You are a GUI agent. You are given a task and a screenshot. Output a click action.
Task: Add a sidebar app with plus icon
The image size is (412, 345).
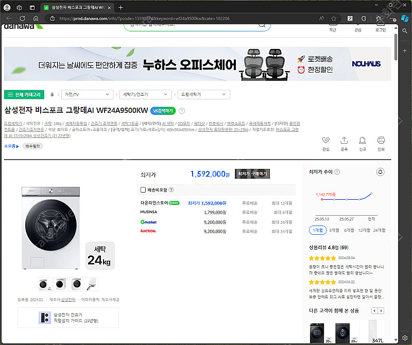(405, 50)
